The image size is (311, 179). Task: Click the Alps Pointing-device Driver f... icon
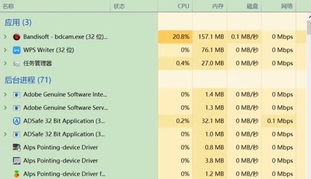tap(16, 174)
